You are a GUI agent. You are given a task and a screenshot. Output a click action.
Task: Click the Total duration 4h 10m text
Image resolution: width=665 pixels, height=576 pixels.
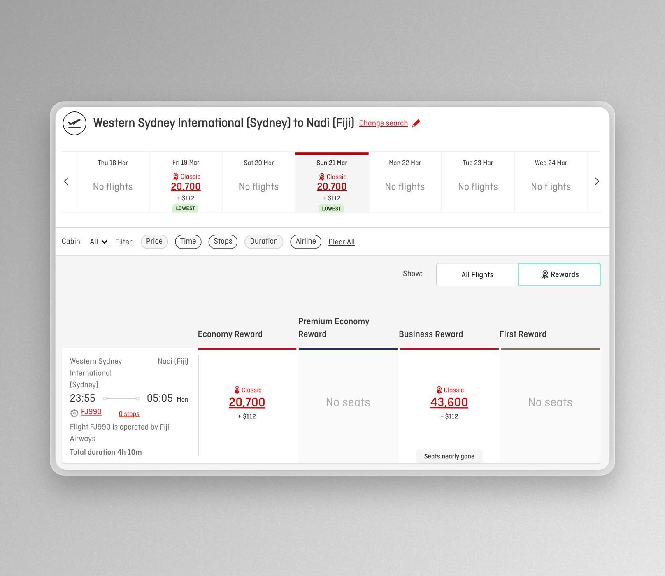pos(106,452)
